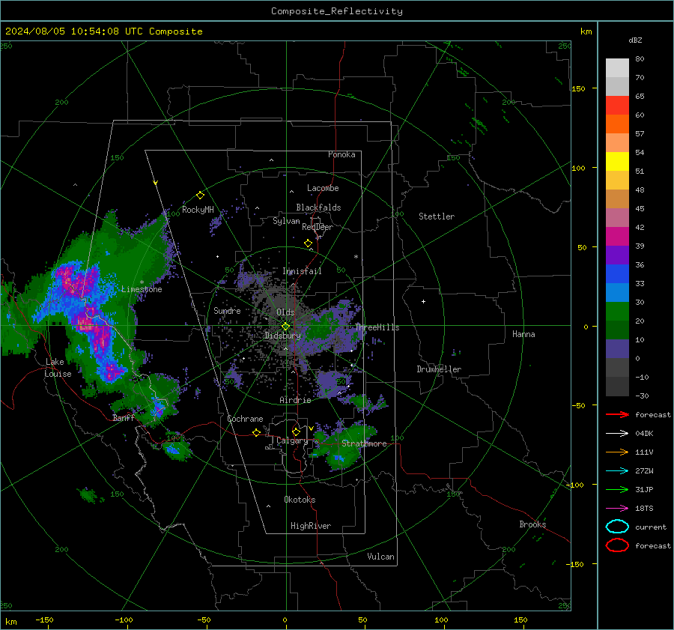Click the yellow diamond marker below Cochrane
The width and height of the screenshot is (674, 630).
[256, 432]
